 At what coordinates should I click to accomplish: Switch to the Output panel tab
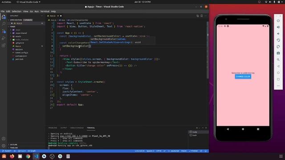click(64, 128)
